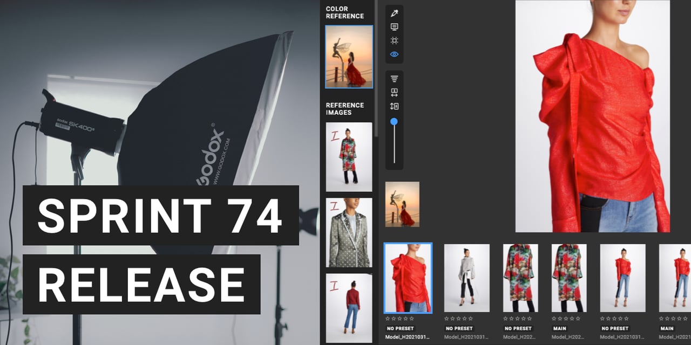
Task: Open NO PRESET badge under gray sweater thumbnail
Action: click(459, 328)
